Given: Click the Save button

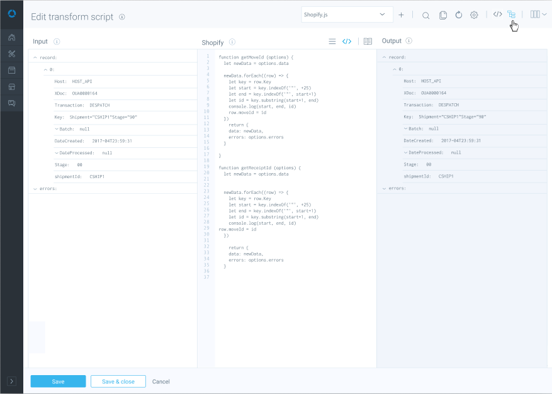Looking at the screenshot, I should pos(58,381).
